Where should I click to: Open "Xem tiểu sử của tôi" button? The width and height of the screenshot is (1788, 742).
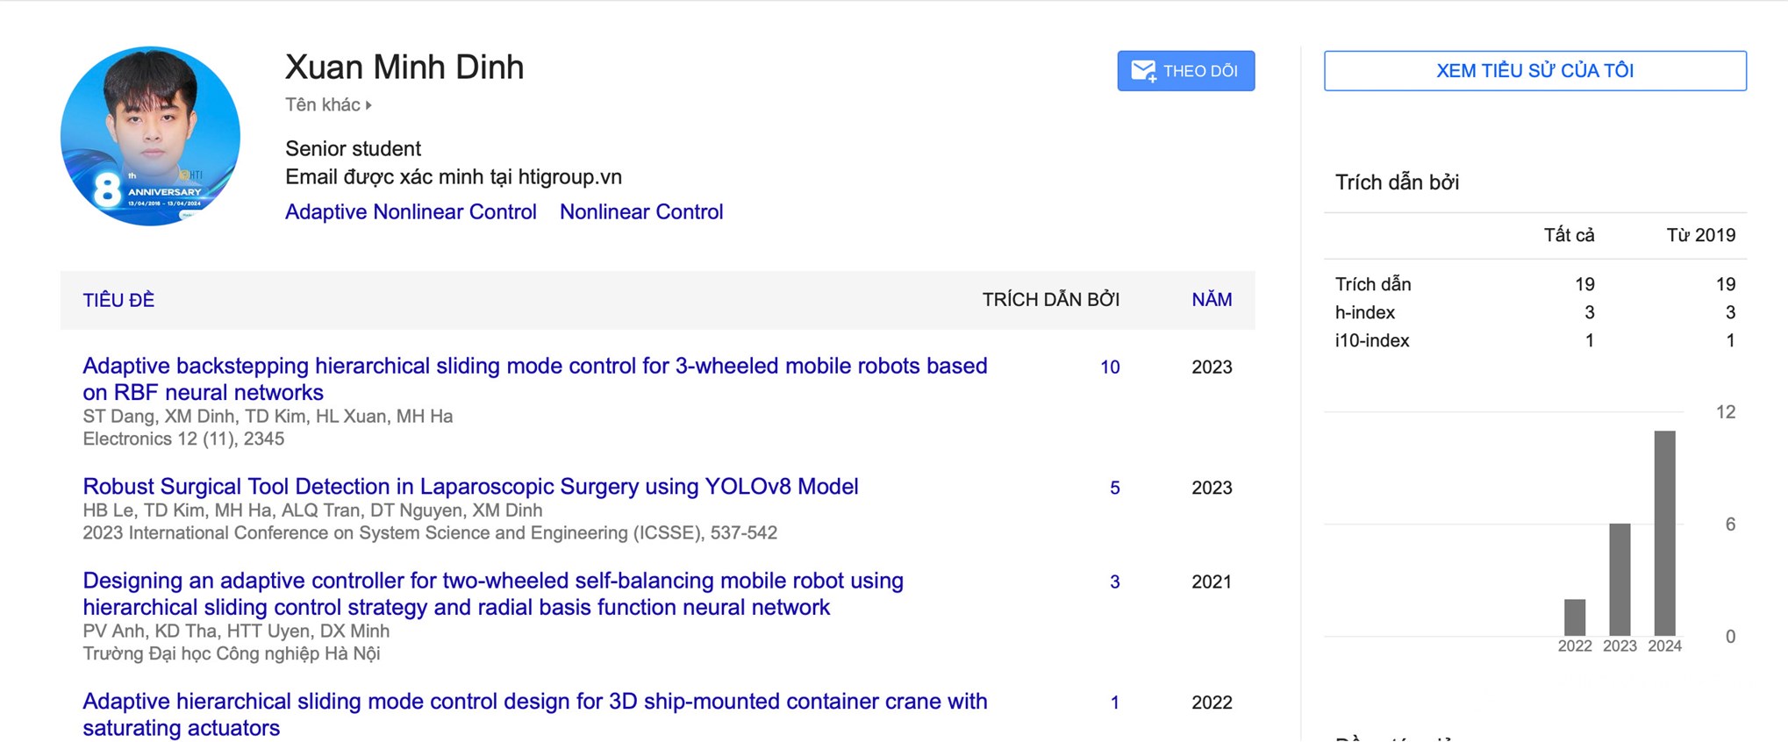(1534, 71)
